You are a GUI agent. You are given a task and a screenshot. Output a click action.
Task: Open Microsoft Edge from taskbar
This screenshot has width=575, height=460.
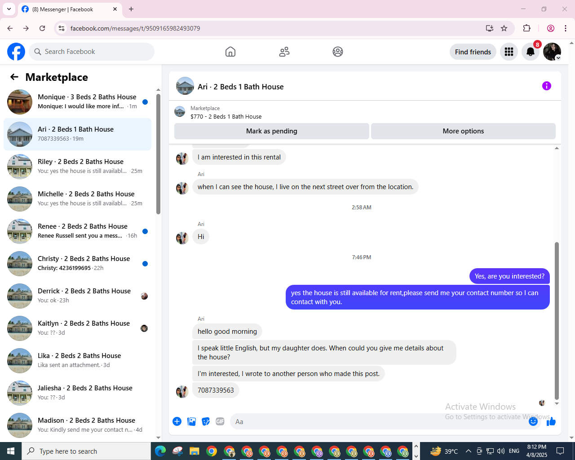160,451
